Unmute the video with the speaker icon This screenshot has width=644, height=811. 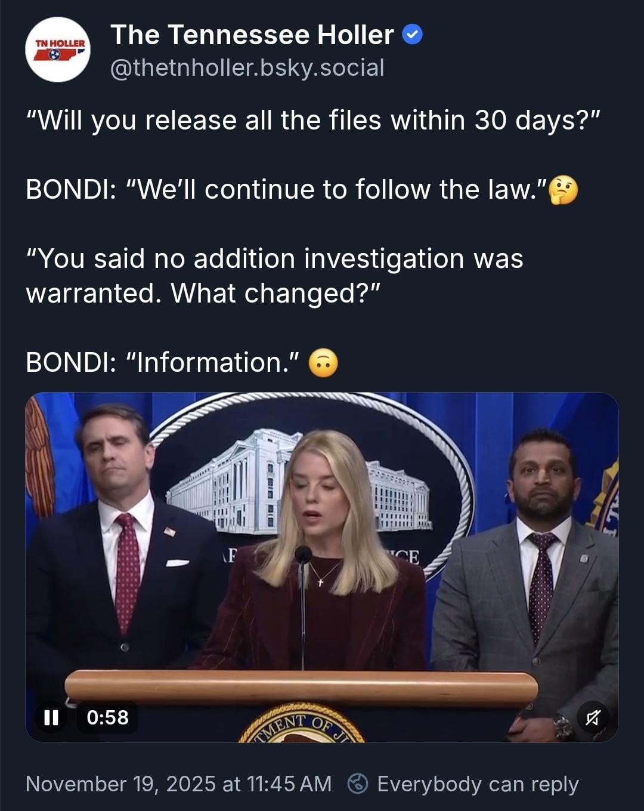click(593, 717)
